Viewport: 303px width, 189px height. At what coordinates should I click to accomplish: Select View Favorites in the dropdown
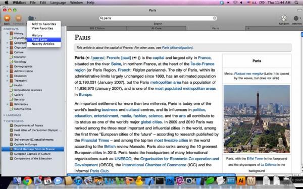[x=42, y=28]
